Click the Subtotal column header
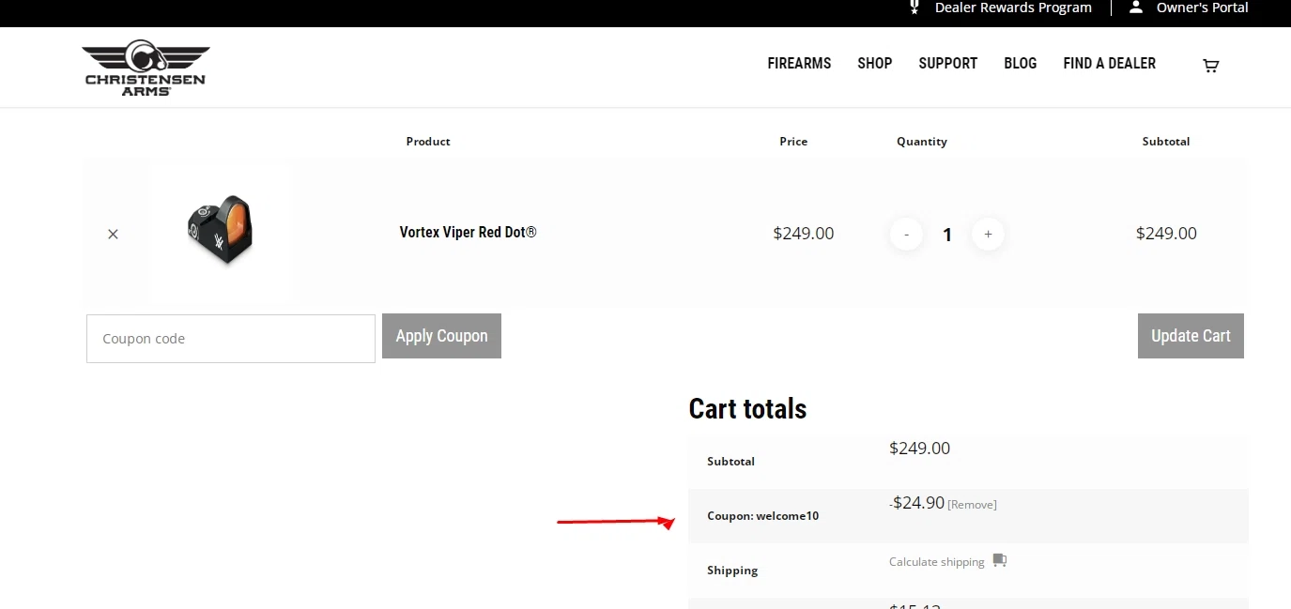This screenshot has width=1291, height=609. 1166,142
